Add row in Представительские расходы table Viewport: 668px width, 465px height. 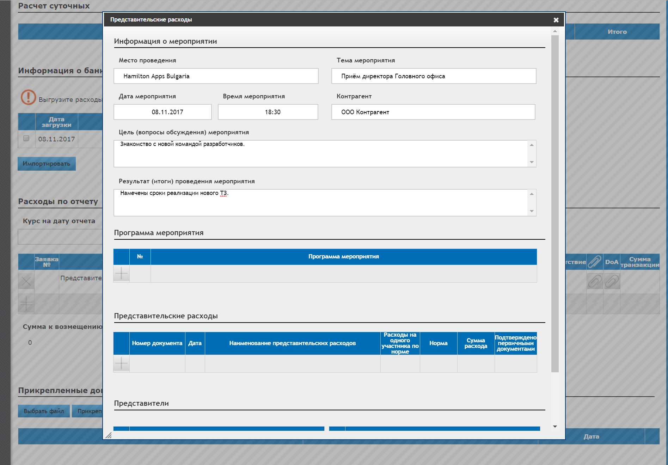121,363
